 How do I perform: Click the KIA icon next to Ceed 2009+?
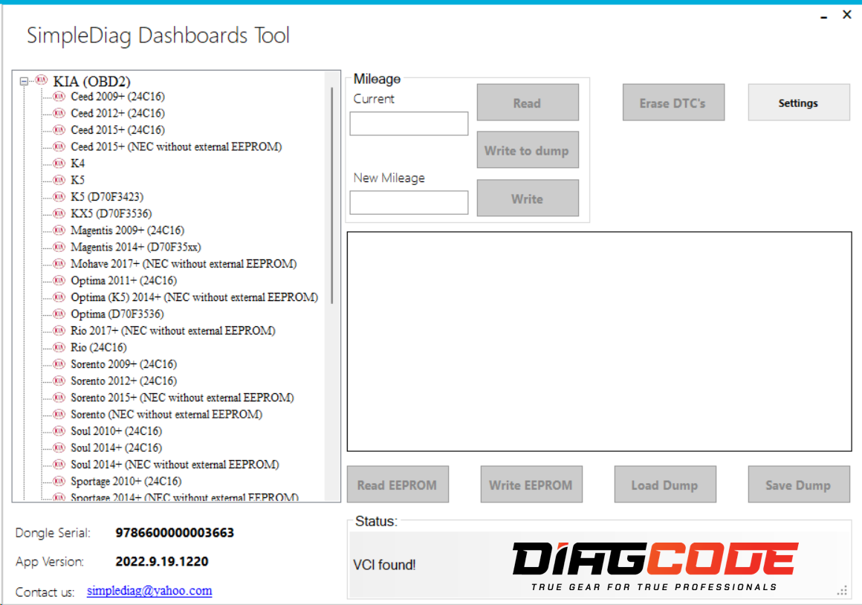pyautogui.click(x=59, y=97)
